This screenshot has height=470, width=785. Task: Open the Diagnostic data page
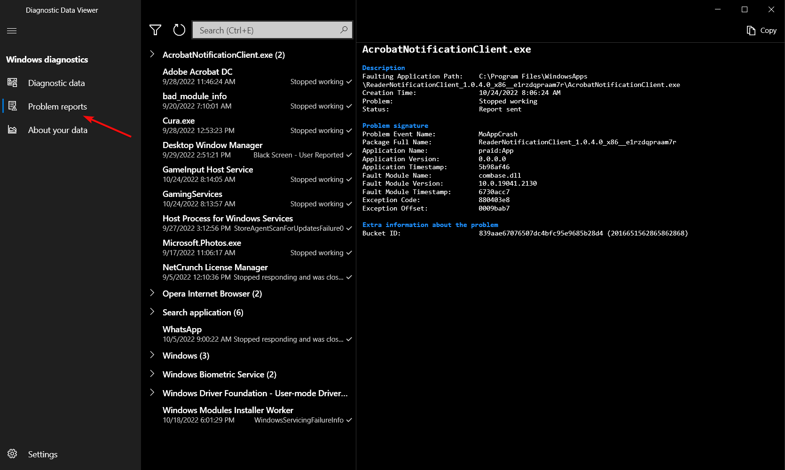(x=56, y=83)
